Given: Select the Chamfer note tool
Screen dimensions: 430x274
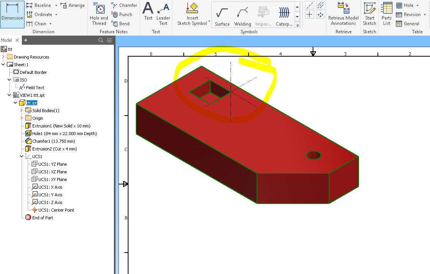Looking at the screenshot, I should tap(124, 5).
